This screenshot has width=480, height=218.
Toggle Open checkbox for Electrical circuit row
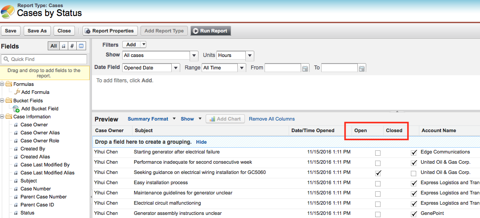(x=378, y=204)
